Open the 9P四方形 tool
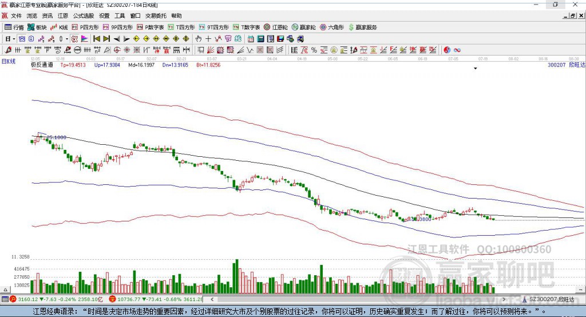The width and height of the screenshot is (586, 317). (x=118, y=27)
